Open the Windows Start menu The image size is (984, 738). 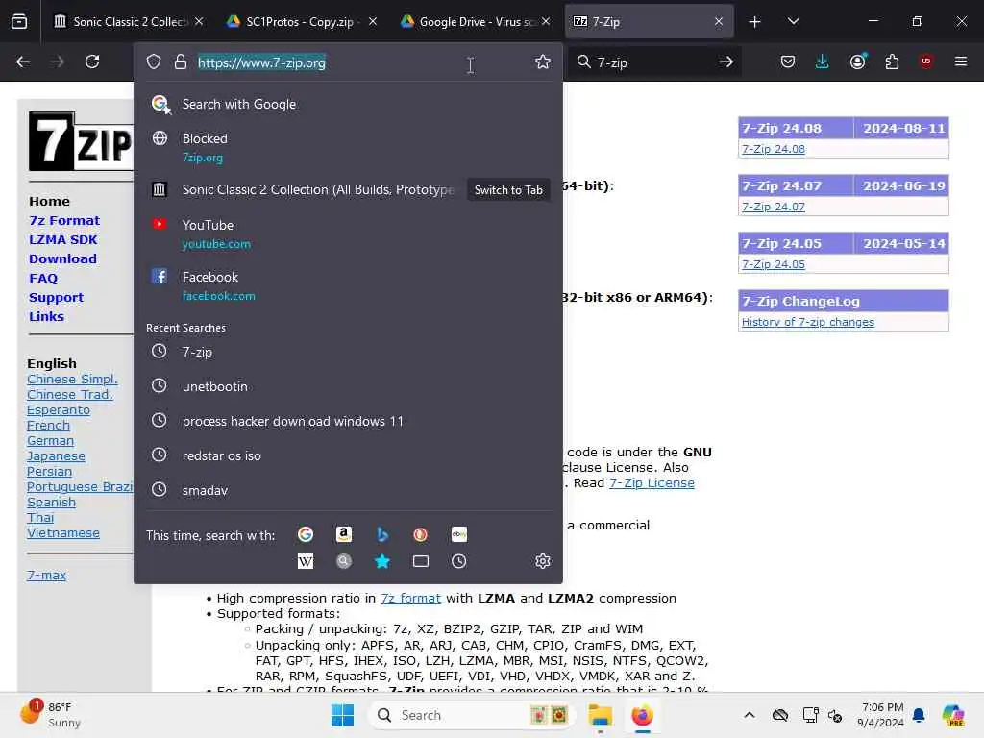[x=343, y=715]
